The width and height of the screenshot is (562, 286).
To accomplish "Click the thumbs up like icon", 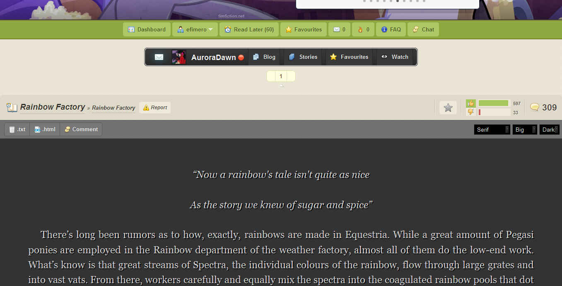I will [471, 103].
